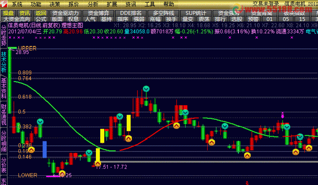Click the 权息 button
This screenshot has height=185, width=318.
point(73,19)
